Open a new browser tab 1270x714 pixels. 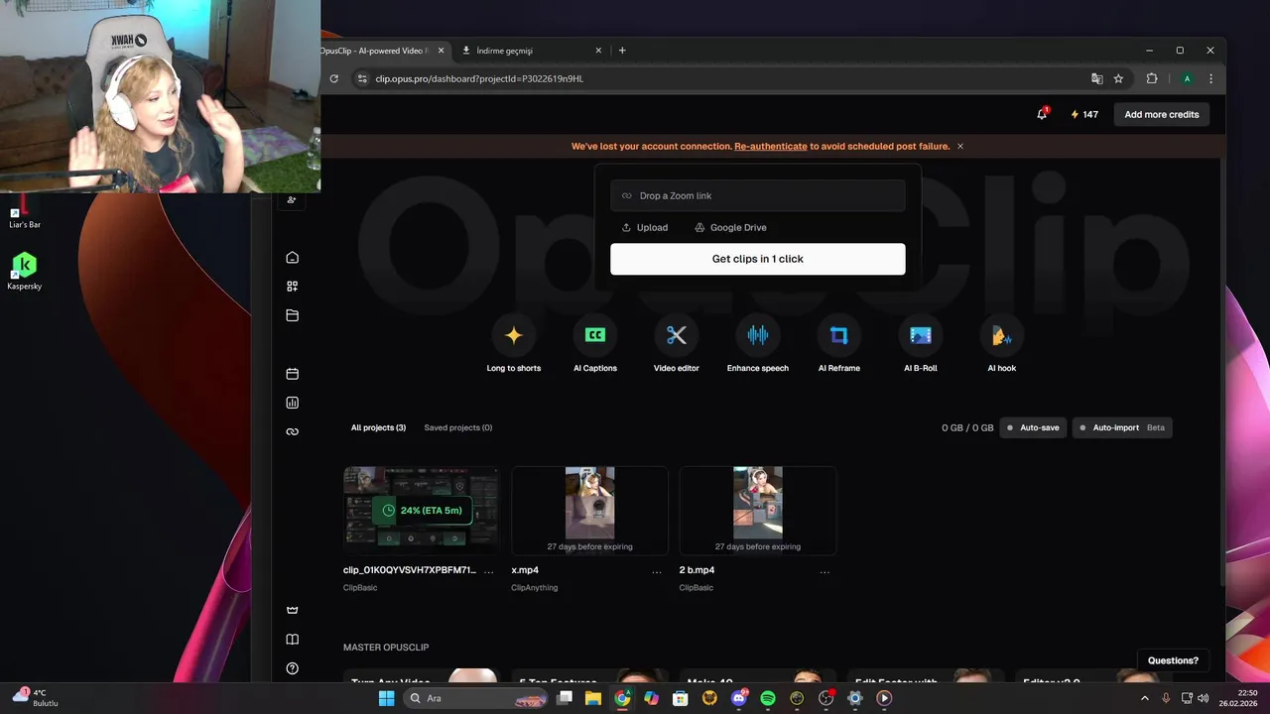click(x=622, y=51)
